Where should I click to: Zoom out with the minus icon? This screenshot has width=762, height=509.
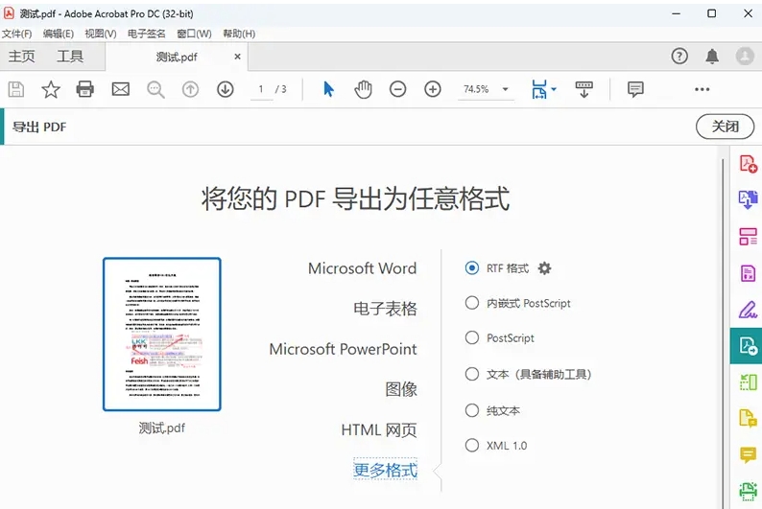(x=397, y=89)
